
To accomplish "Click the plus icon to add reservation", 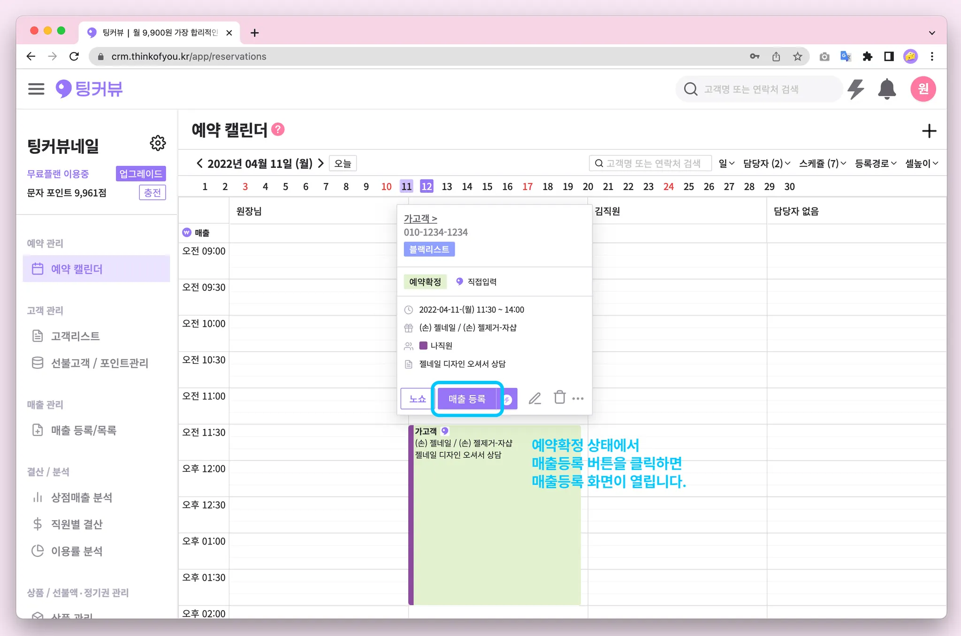I will point(929,131).
